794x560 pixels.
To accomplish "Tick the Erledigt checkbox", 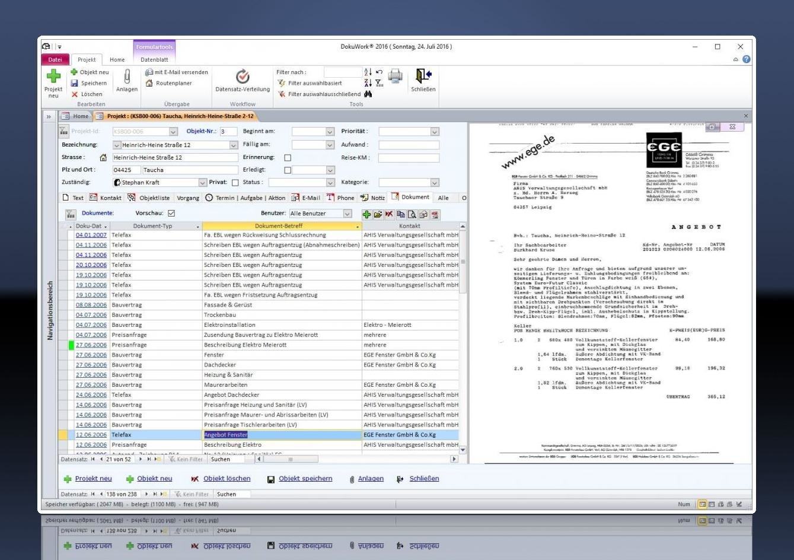I will (288, 170).
